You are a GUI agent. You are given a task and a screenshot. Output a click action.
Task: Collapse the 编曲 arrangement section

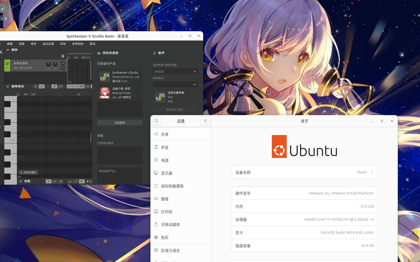pyautogui.click(x=8, y=50)
